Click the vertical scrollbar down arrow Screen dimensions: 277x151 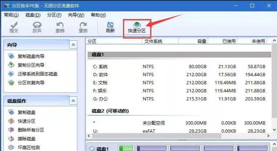[x=274, y=130]
